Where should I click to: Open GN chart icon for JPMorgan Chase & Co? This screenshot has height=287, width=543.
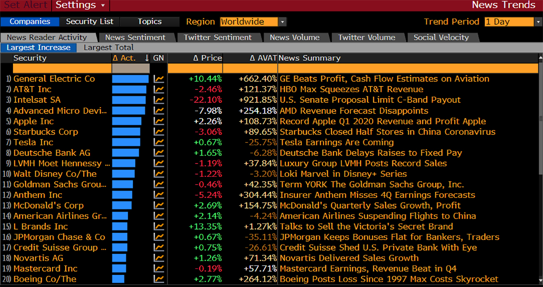click(159, 237)
